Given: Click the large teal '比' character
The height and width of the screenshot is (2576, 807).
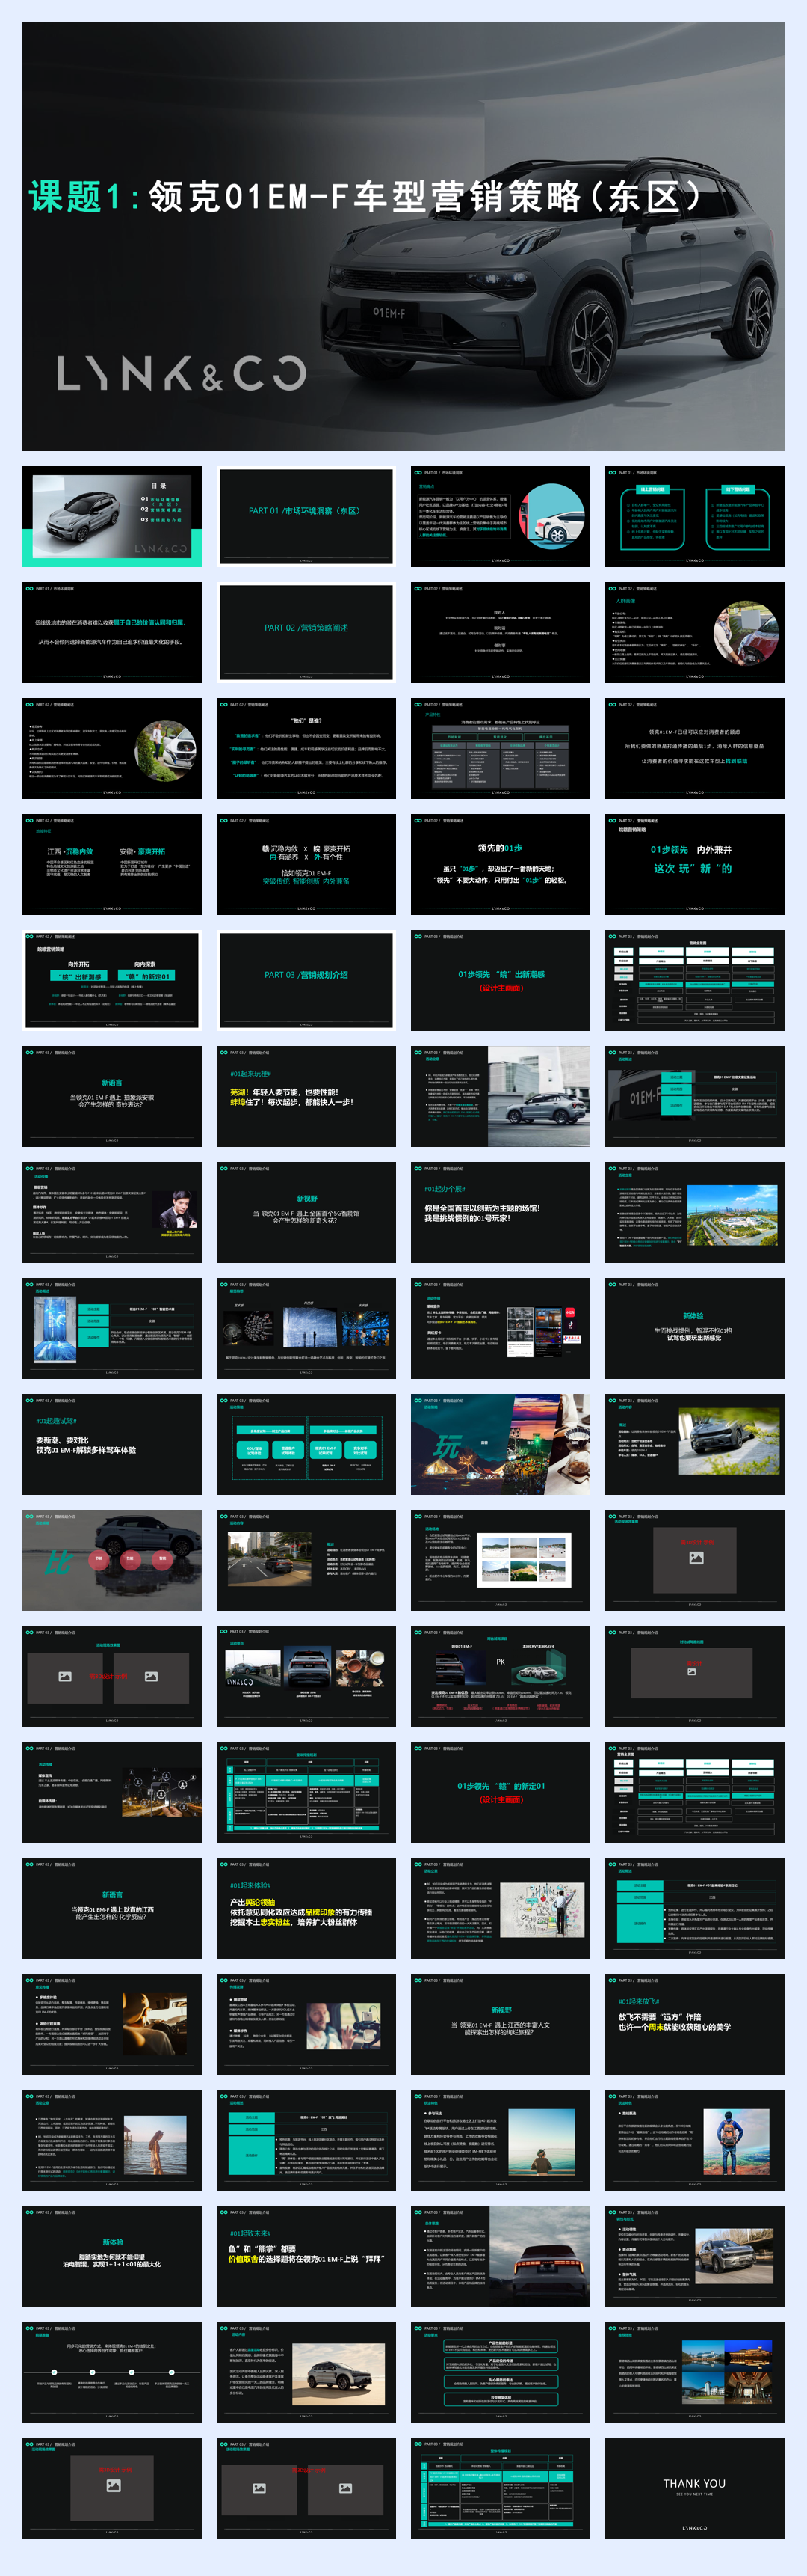Looking at the screenshot, I should coord(58,1562).
